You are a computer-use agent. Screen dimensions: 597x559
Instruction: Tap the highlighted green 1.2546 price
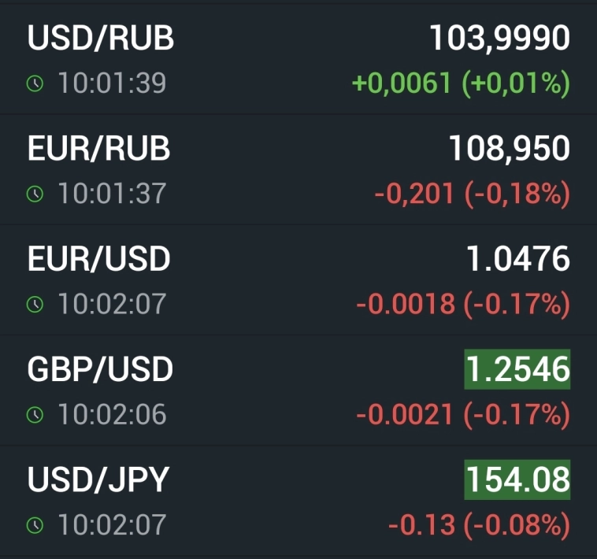[x=517, y=369]
